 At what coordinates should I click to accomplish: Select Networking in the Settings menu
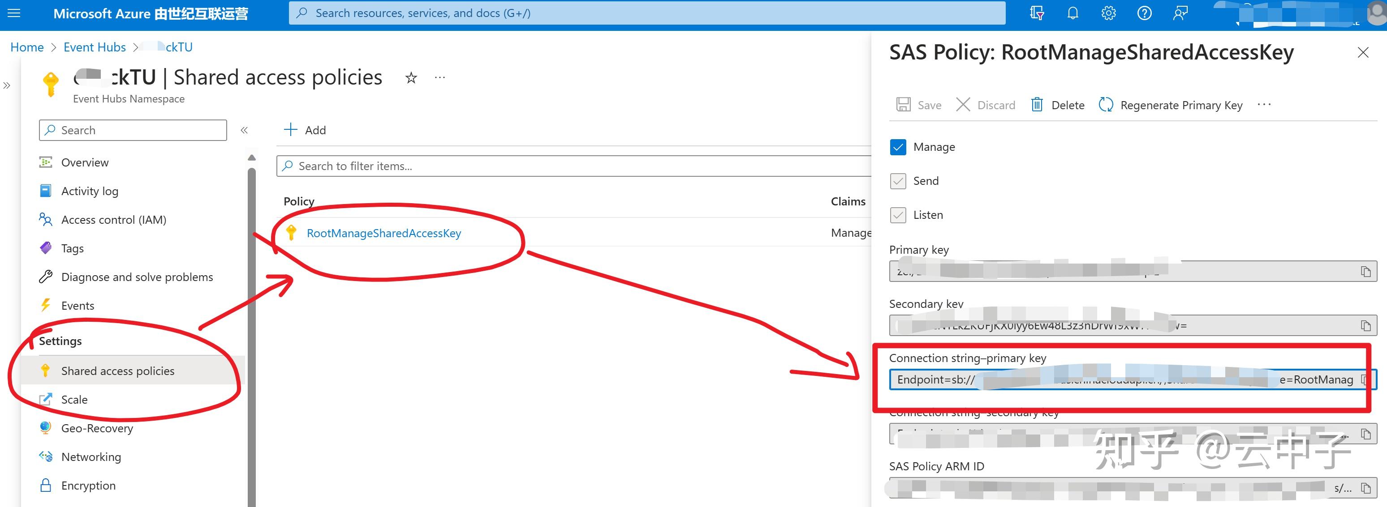(91, 456)
